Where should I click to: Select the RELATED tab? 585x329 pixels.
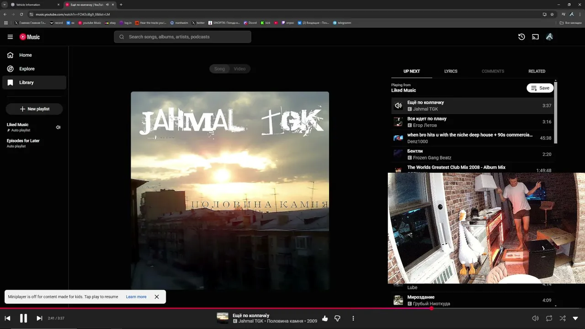pyautogui.click(x=537, y=71)
